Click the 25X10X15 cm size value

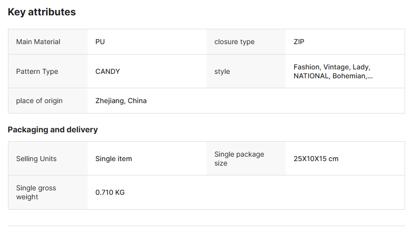(316, 159)
